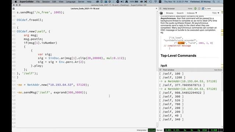Click document icon at editor tab left

(x=14, y=8)
